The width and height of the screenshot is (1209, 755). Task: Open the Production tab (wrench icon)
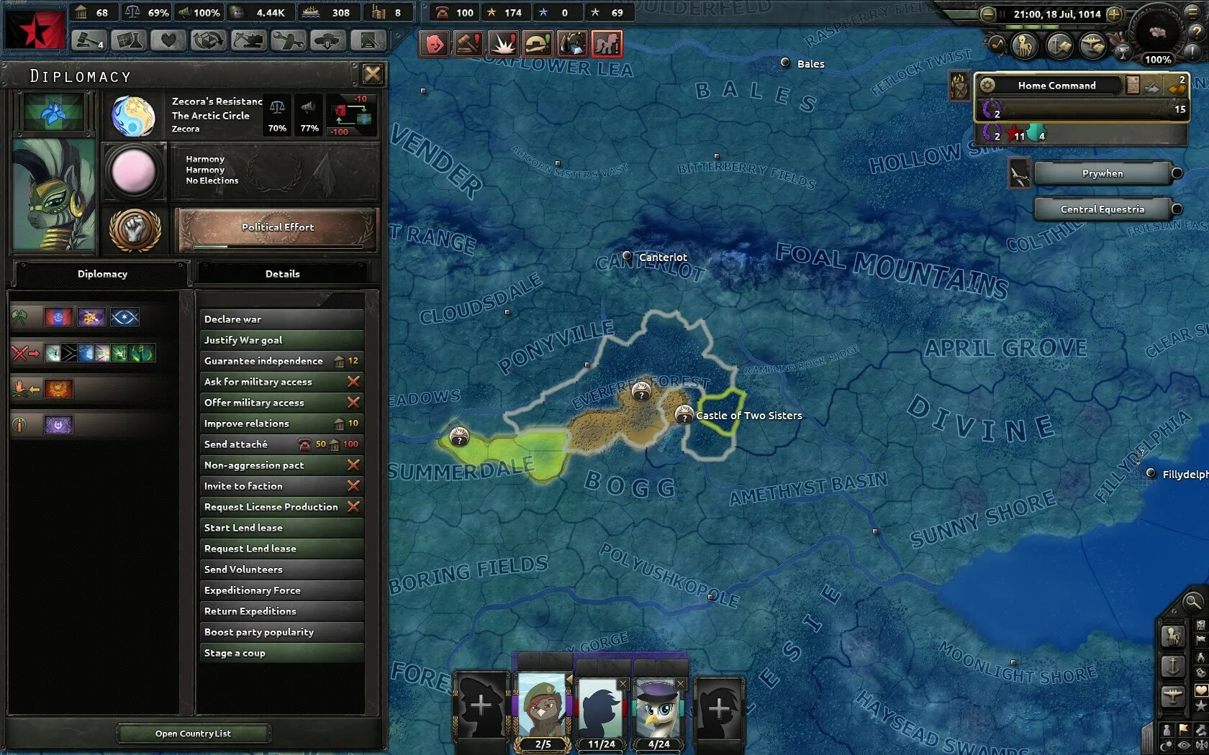tap(289, 40)
